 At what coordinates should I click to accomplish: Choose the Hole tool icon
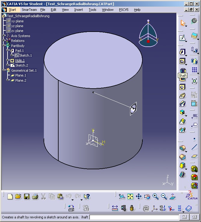pos(182,87)
